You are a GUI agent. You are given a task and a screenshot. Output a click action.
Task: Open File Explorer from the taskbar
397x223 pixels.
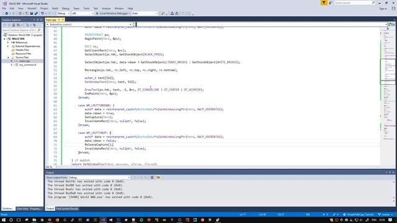click(x=34, y=220)
